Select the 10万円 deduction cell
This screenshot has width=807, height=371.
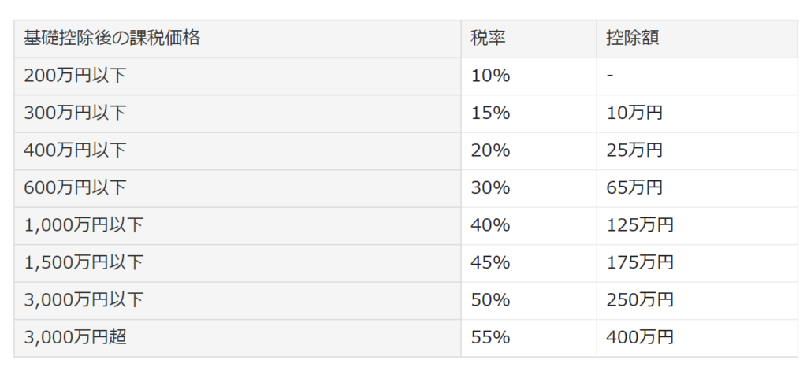[x=697, y=113]
